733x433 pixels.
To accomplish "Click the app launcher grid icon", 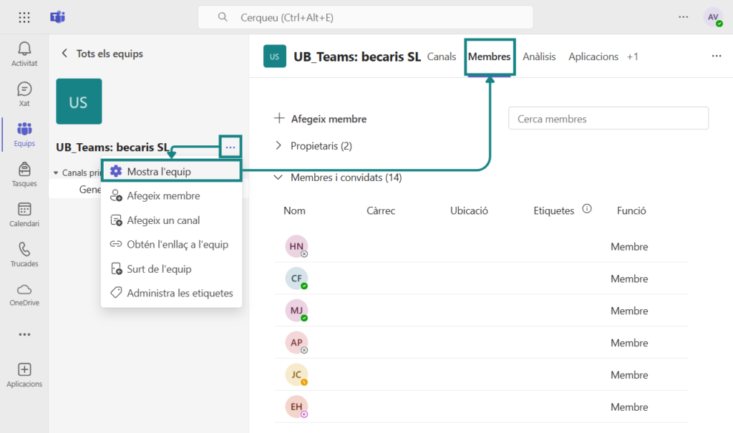I will point(24,17).
